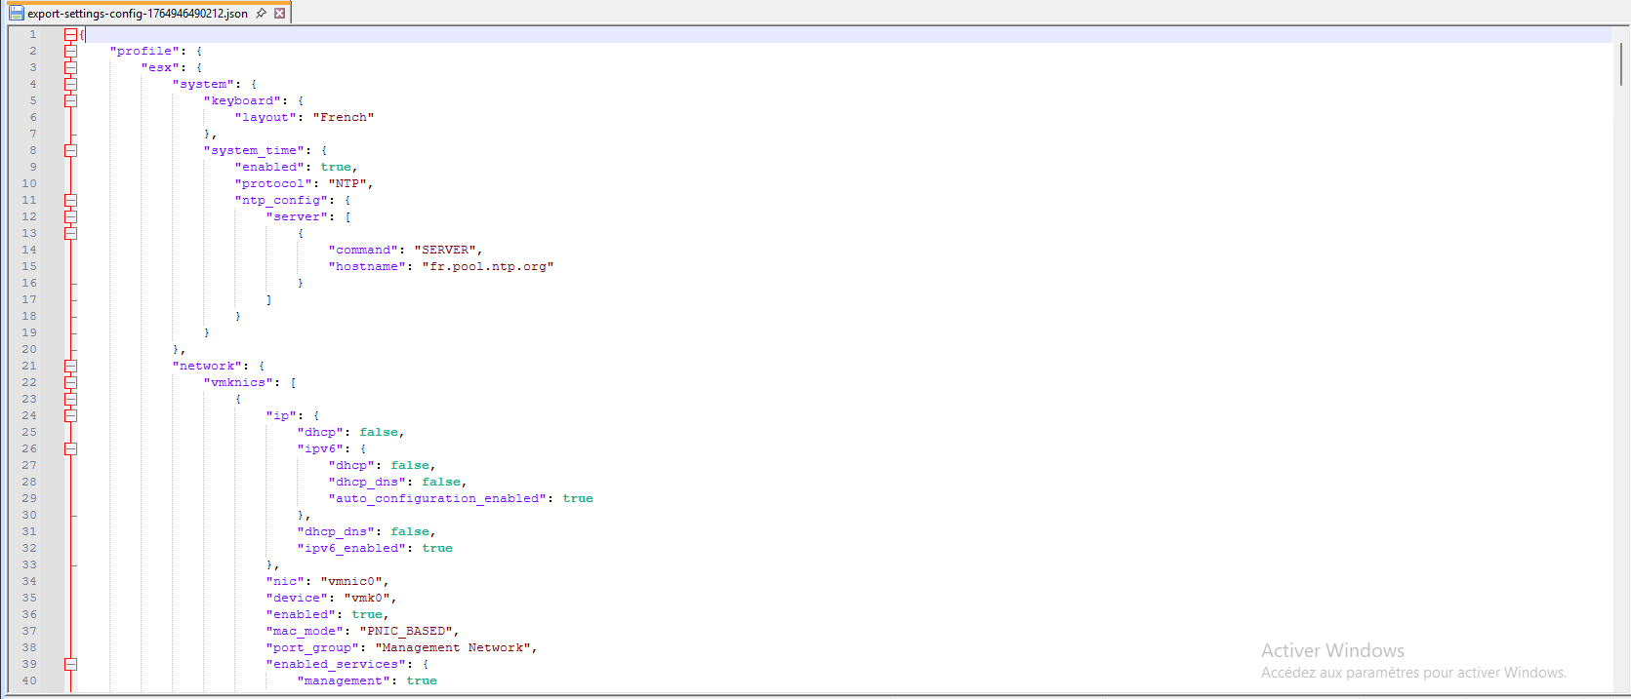Collapse the "network" block fold marker

pyautogui.click(x=70, y=366)
